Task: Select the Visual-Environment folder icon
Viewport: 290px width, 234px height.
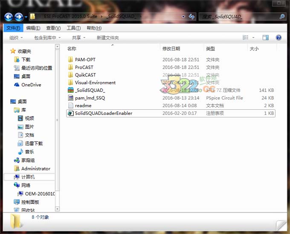Action: pyautogui.click(x=70, y=82)
